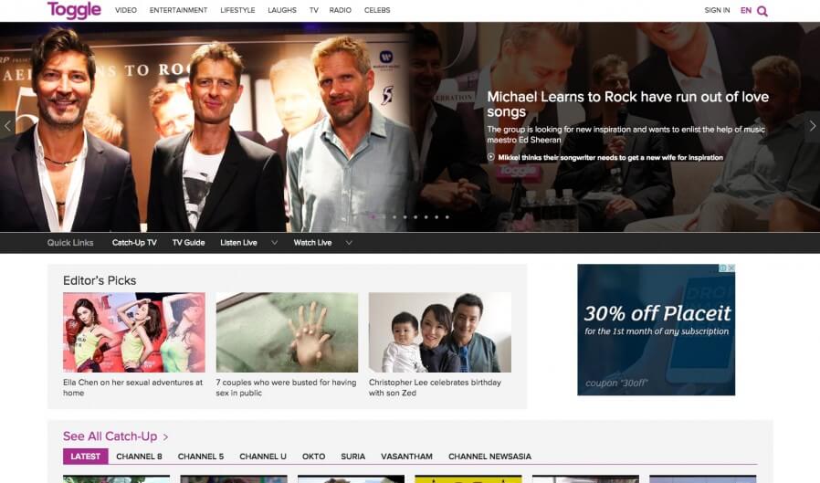Click Ed Sheeran story description text
This screenshot has width=820, height=483.
click(626, 134)
